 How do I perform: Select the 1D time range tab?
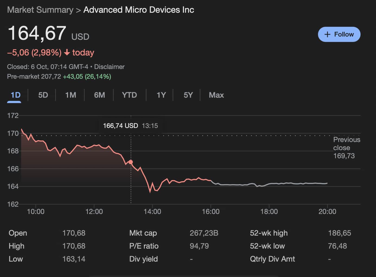coord(15,95)
